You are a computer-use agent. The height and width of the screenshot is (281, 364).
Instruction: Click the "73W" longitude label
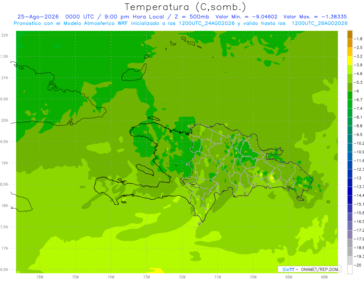147,277
